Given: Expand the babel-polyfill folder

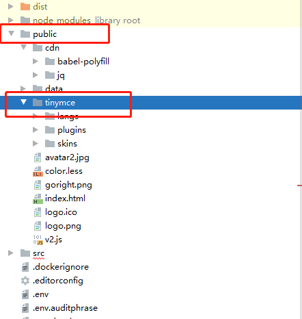Looking at the screenshot, I should coord(36,61).
